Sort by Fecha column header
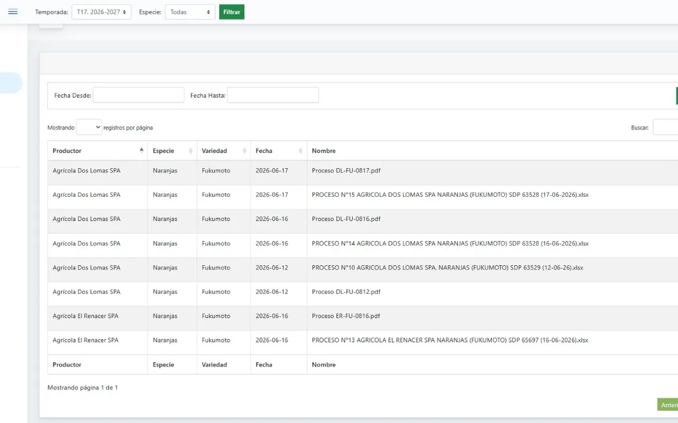Viewport: 678px width, 423px height. click(x=279, y=151)
